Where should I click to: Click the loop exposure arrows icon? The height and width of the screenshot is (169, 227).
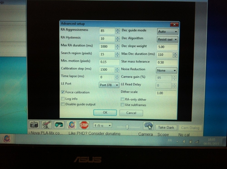(x=59, y=125)
